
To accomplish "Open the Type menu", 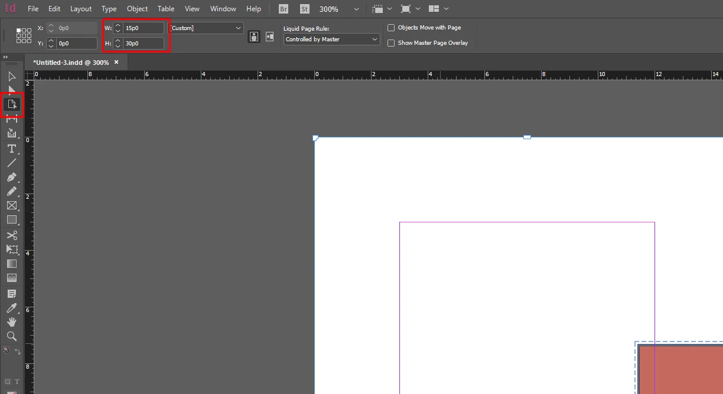I will coord(109,9).
